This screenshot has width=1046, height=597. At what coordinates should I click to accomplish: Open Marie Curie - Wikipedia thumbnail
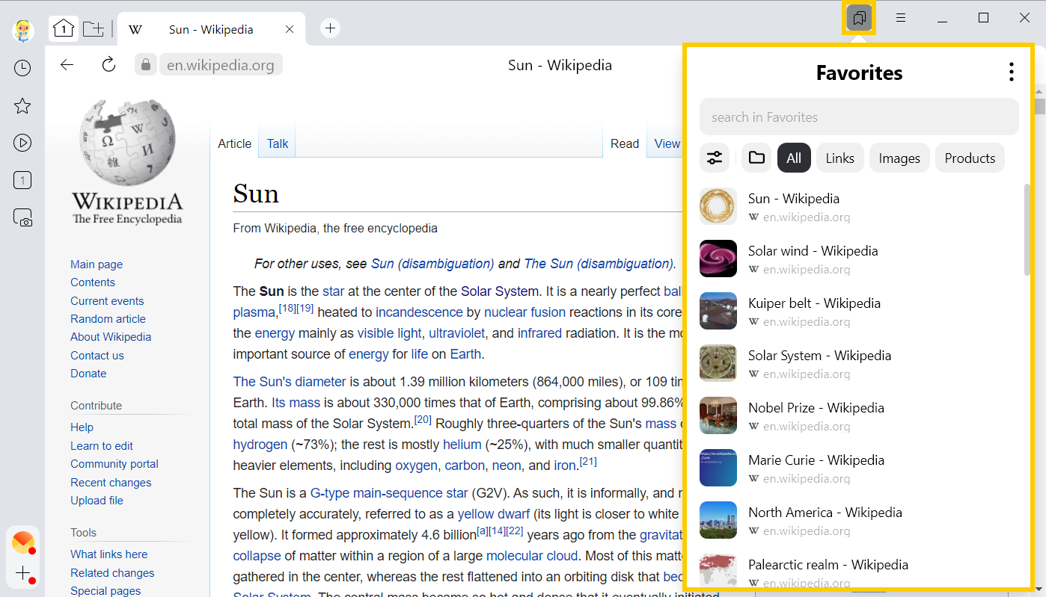718,468
